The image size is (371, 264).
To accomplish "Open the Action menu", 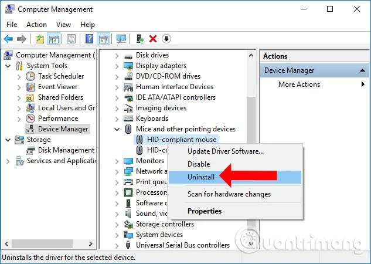I will pyautogui.click(x=36, y=25).
